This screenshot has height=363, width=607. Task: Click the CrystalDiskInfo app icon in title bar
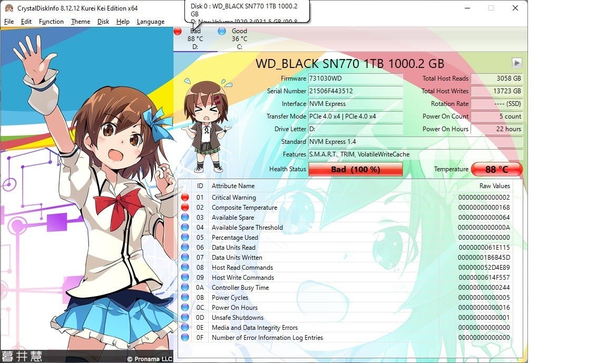[8, 8]
